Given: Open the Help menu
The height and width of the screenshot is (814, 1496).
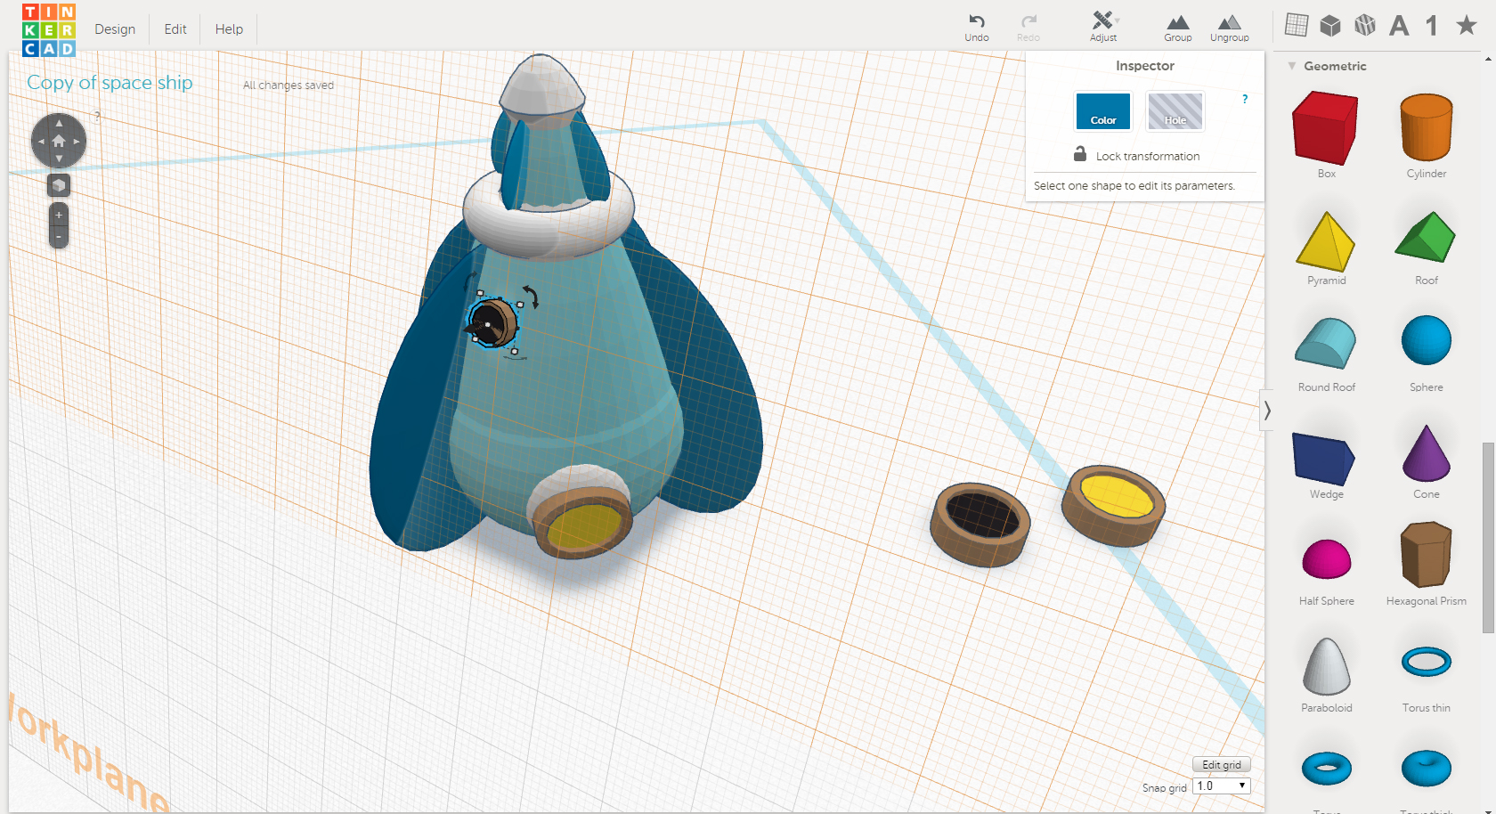Looking at the screenshot, I should point(229,29).
